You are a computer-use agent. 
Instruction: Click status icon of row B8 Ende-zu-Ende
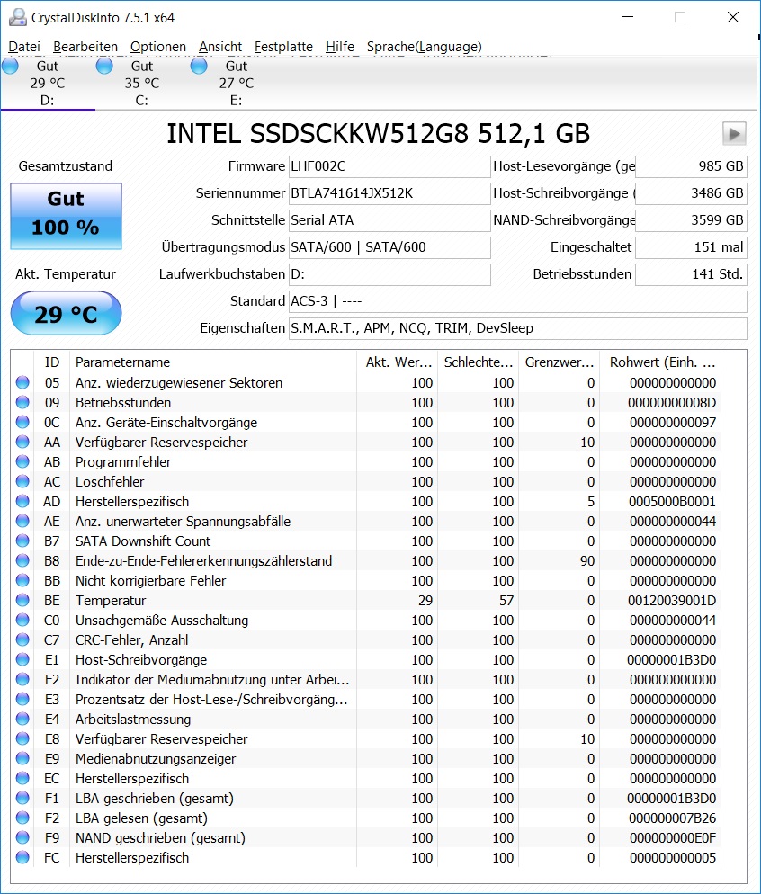click(x=22, y=560)
